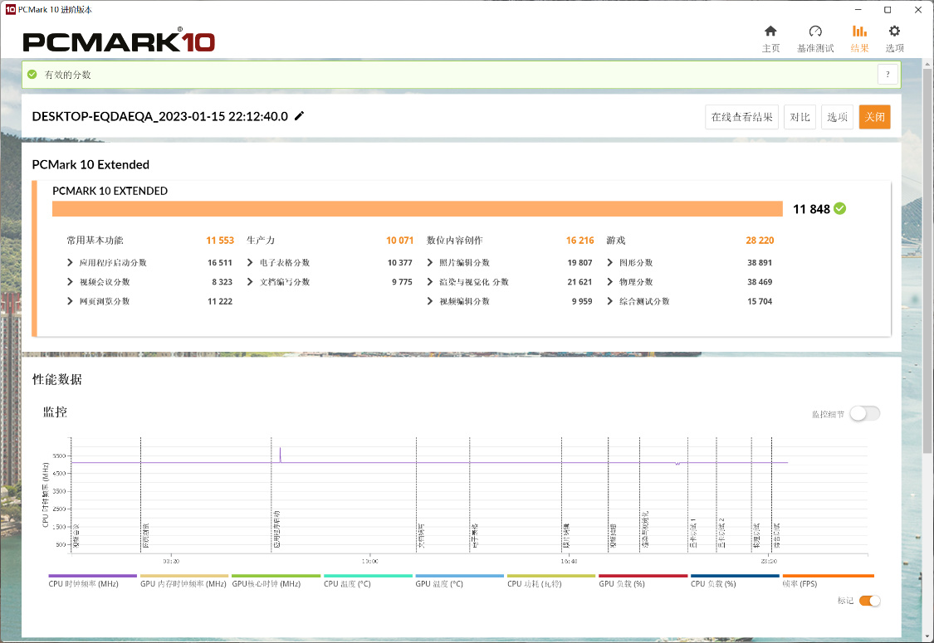
Task: Click 常用基本功能 score 11 553
Action: 220,241
